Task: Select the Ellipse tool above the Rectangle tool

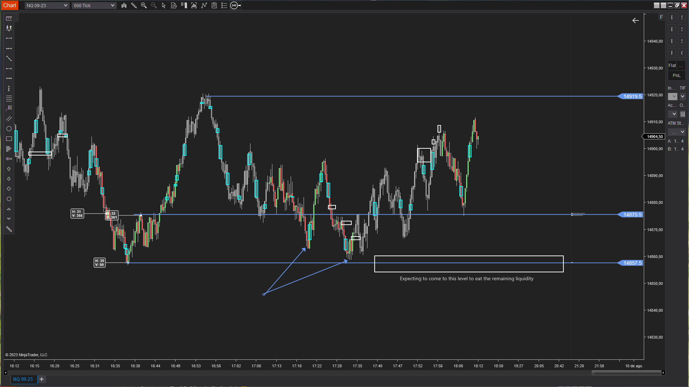Action: point(9,129)
